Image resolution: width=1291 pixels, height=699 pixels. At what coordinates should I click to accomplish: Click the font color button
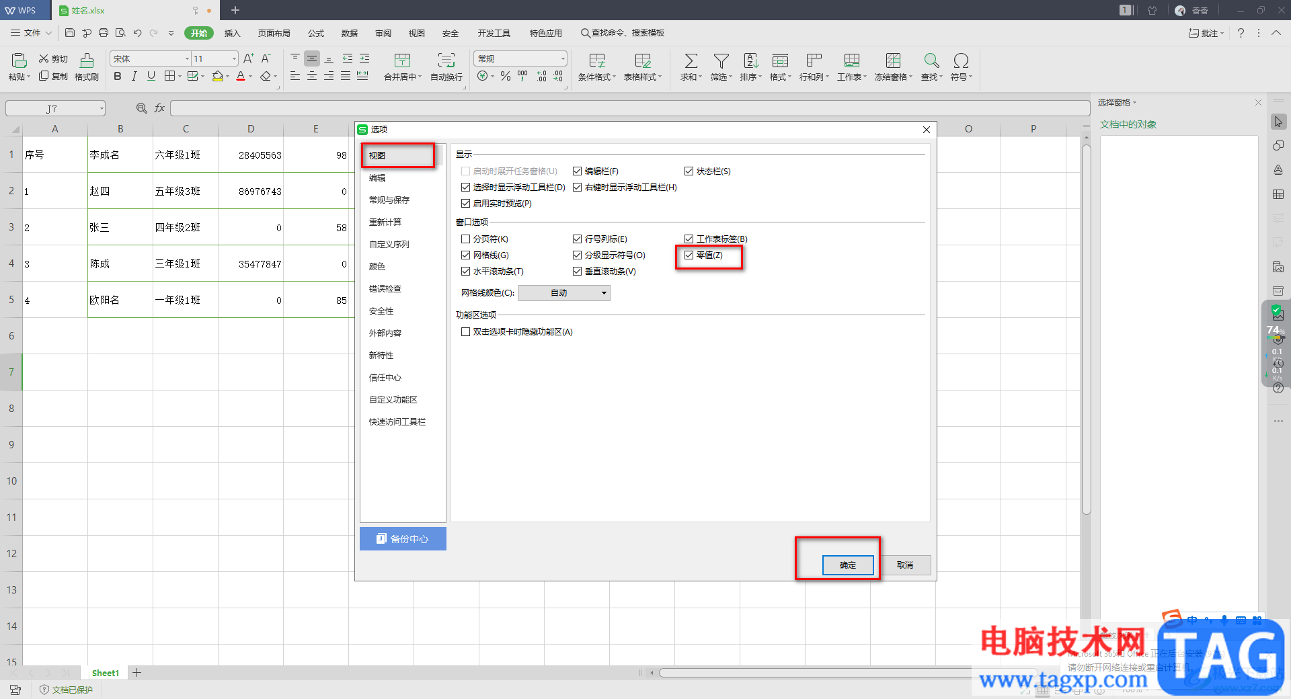click(x=241, y=76)
